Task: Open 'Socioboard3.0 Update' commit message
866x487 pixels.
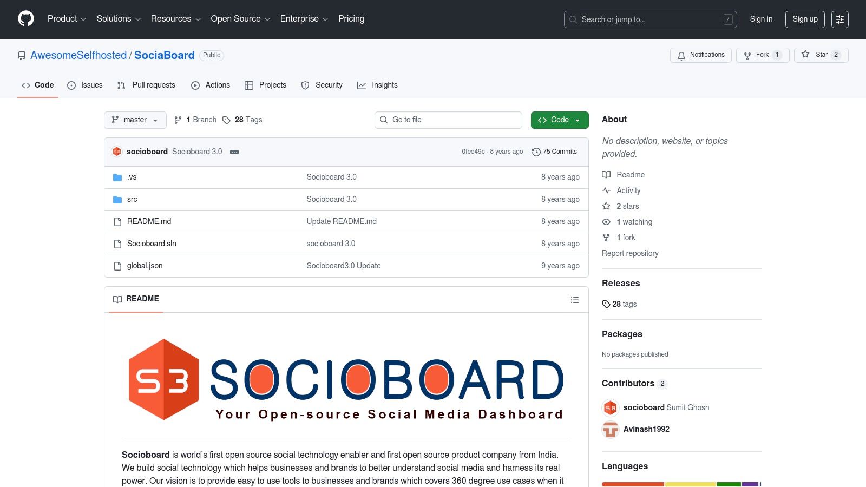Action: (344, 266)
